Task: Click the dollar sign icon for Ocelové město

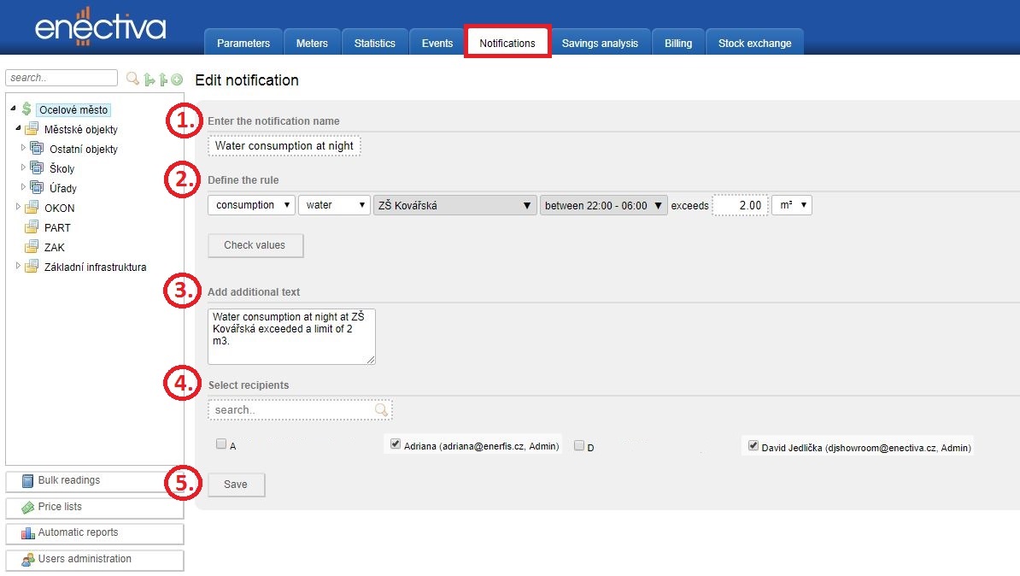Action: pyautogui.click(x=26, y=109)
